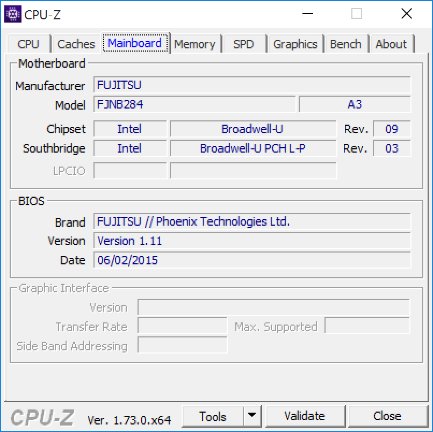Click the Tools button
Viewport: 433px width, 432px height.
click(x=213, y=416)
